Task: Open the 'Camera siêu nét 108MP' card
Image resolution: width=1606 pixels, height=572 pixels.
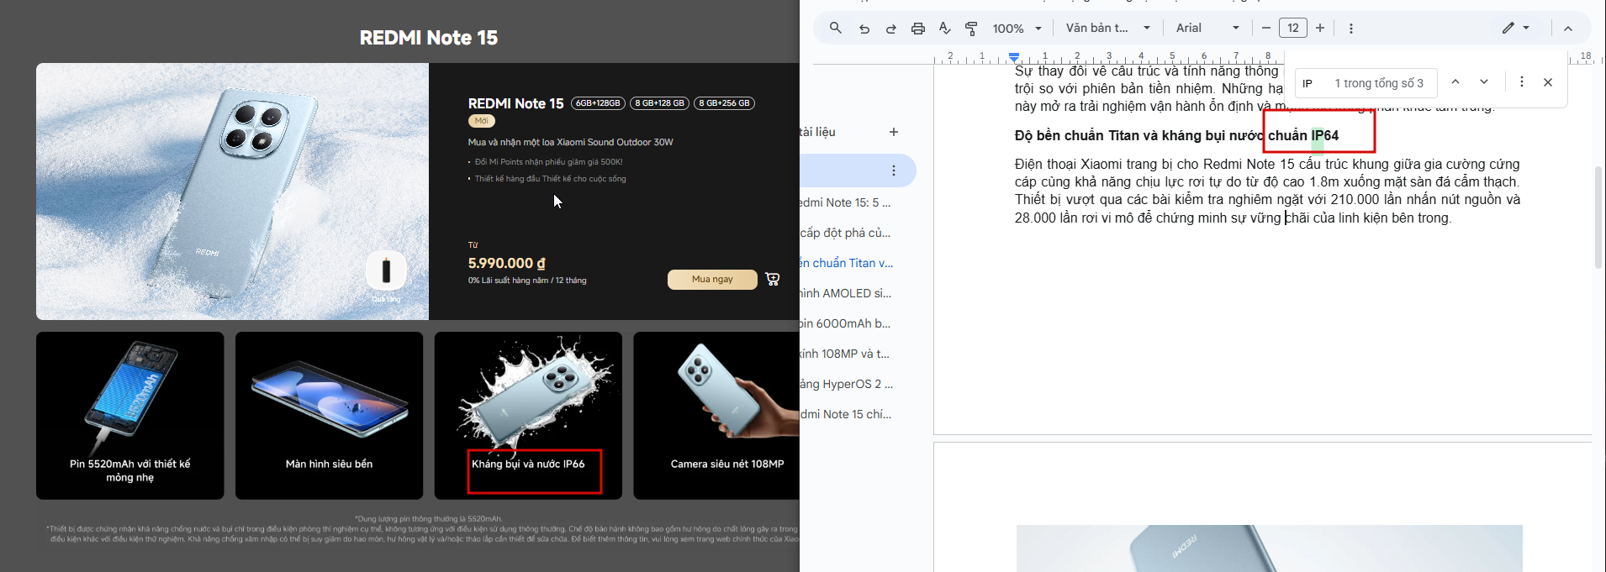Action: (x=716, y=416)
